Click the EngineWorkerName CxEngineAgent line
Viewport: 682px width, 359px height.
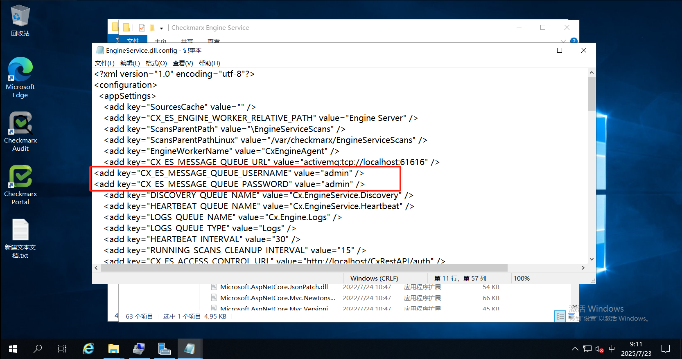(221, 151)
